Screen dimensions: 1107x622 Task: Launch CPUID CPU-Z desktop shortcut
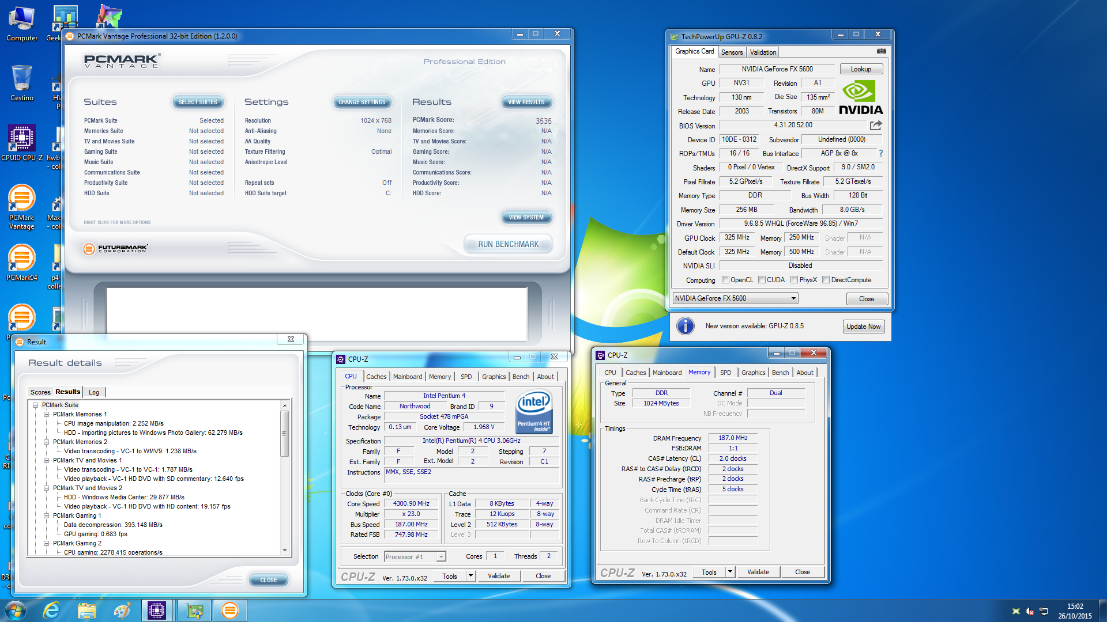point(22,142)
